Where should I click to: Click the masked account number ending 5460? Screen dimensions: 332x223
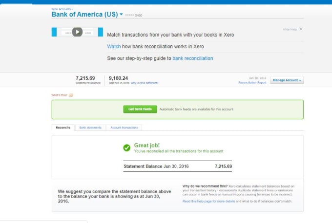point(134,15)
